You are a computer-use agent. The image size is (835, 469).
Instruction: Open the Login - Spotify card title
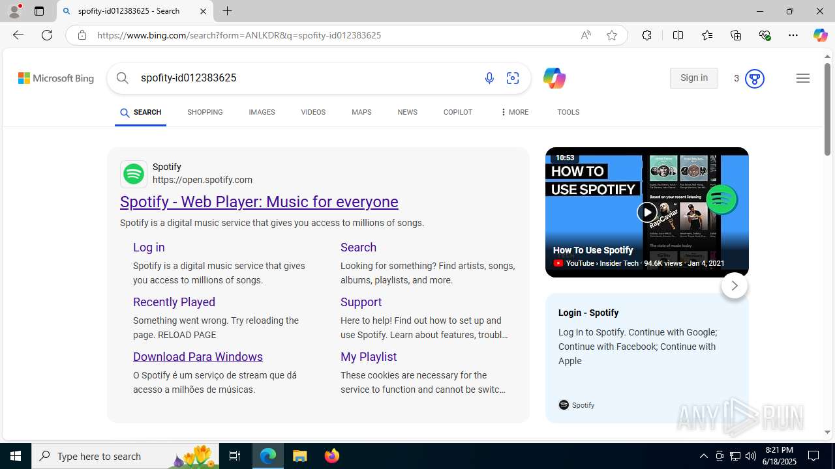pyautogui.click(x=588, y=313)
